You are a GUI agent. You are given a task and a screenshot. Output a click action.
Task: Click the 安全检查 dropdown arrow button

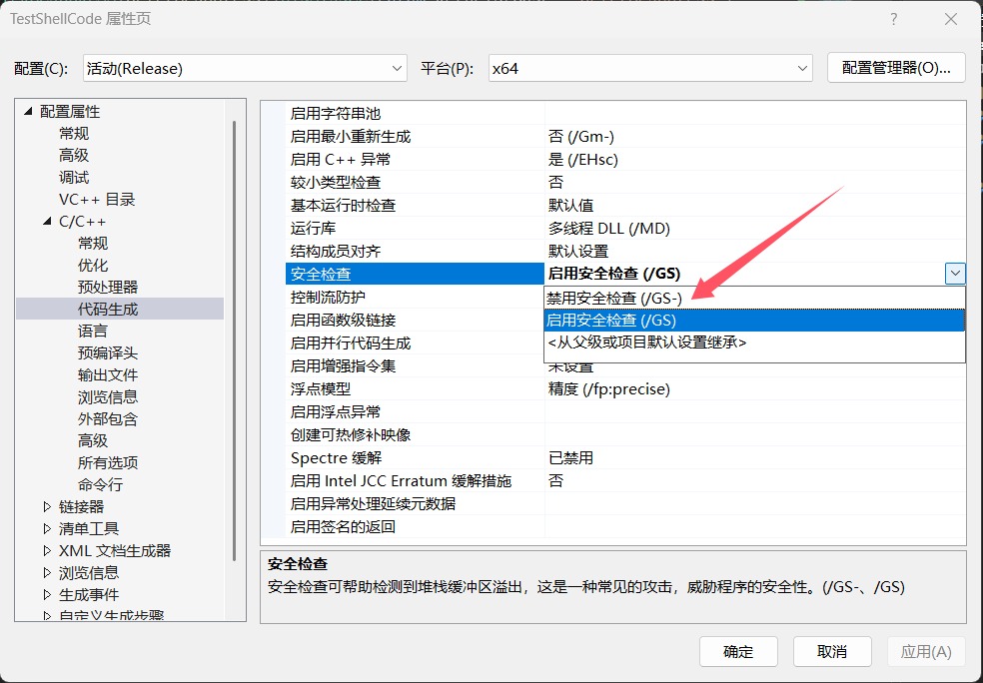955,274
